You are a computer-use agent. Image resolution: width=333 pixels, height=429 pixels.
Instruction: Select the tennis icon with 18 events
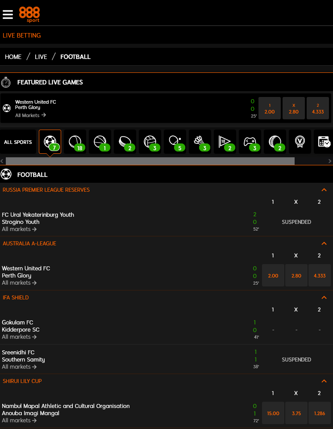click(x=75, y=142)
